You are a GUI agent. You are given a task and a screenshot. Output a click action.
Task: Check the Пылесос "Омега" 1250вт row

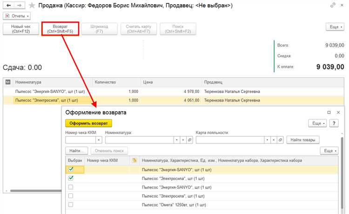pyautogui.click(x=71, y=205)
